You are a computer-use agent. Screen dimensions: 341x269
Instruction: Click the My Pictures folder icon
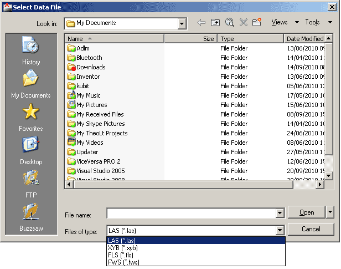[x=71, y=105]
